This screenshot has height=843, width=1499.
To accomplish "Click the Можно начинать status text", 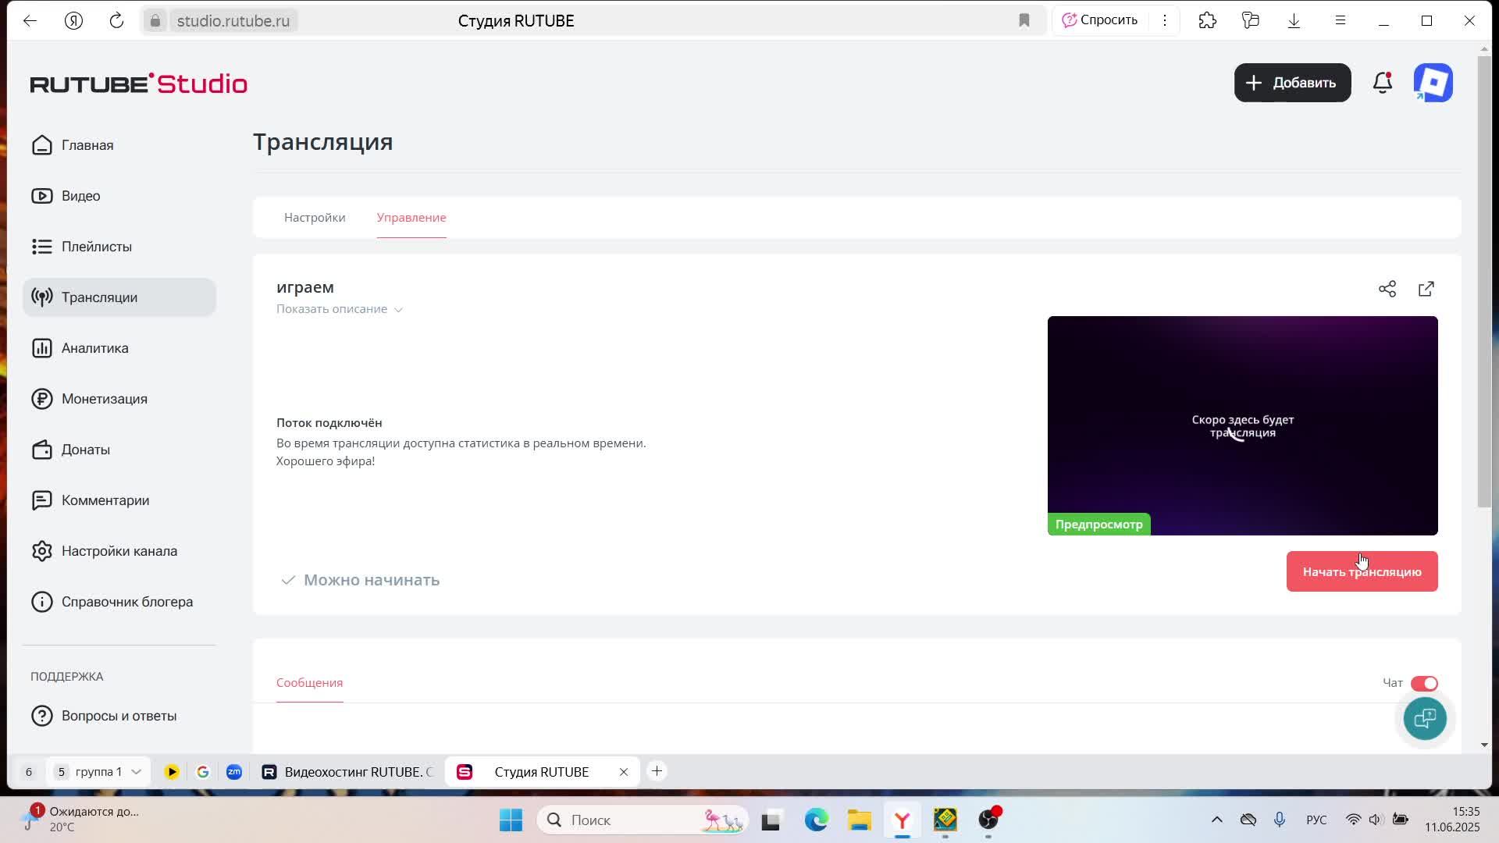I will 372,580.
